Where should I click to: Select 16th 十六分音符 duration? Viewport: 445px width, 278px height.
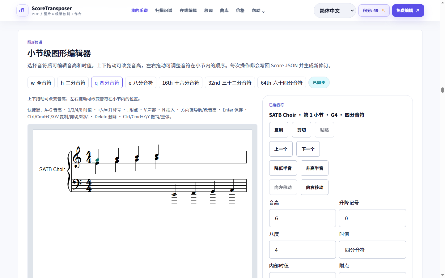pos(180,82)
